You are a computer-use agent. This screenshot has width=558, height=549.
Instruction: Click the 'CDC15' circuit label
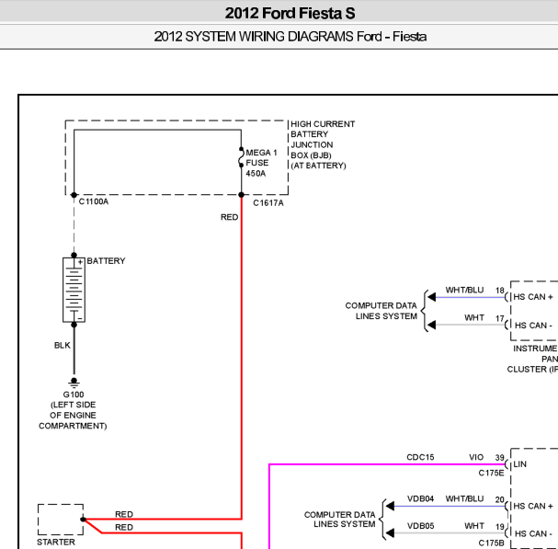[420, 457]
